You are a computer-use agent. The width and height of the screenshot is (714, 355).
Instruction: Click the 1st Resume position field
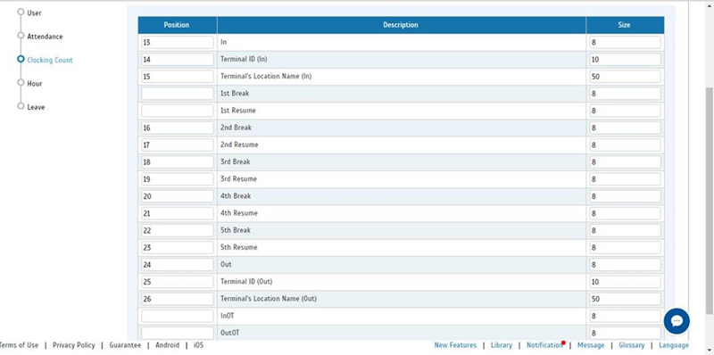pos(178,111)
